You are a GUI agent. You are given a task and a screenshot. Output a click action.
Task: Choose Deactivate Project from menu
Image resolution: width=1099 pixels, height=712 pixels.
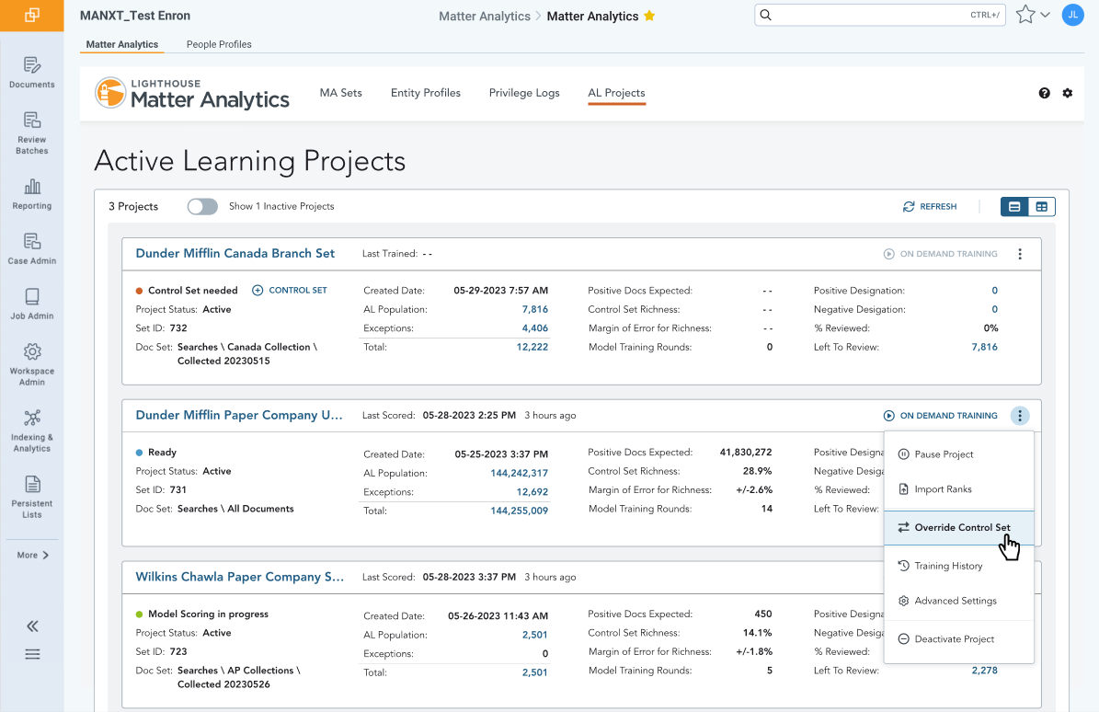pos(959,639)
